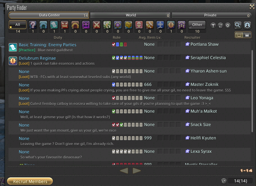Click Recruit Members button
The height and width of the screenshot is (186, 256).
tap(30, 181)
